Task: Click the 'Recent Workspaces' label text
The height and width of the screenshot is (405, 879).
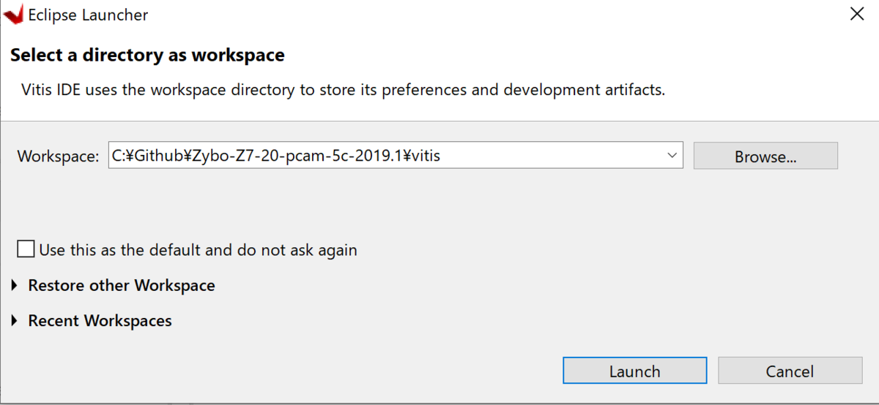Action: coord(100,321)
